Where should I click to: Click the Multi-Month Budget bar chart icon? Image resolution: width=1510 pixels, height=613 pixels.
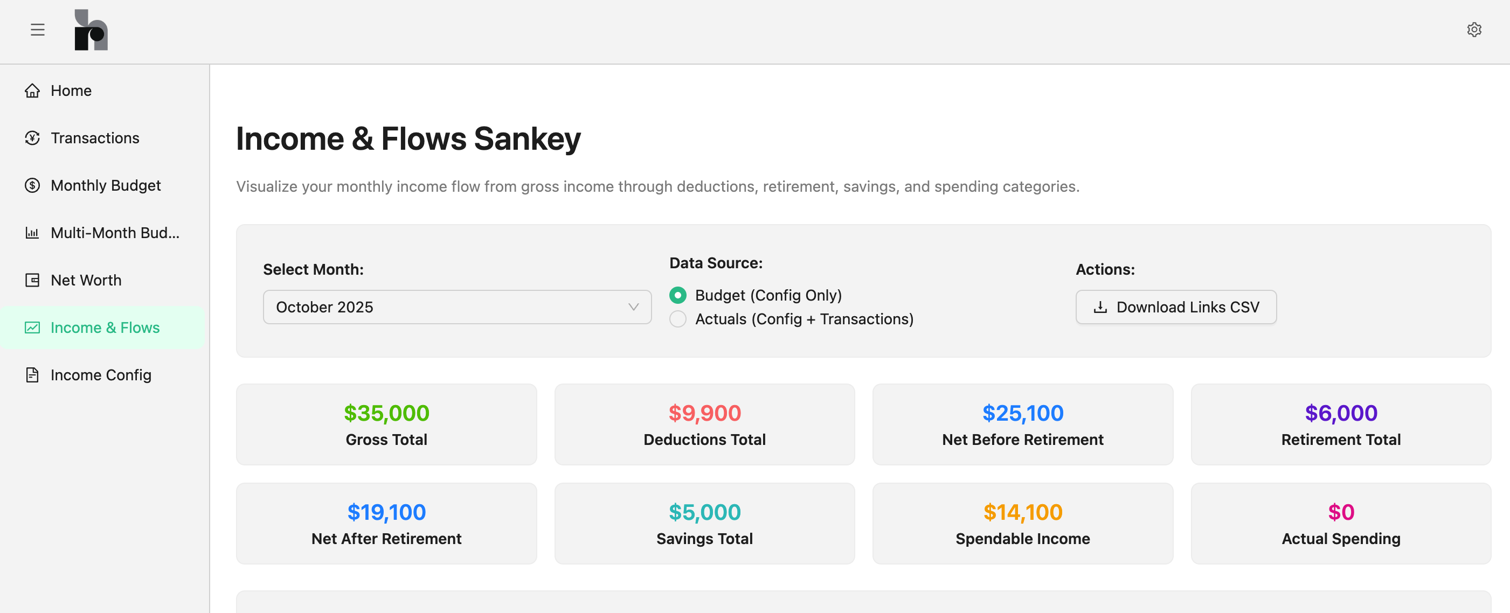[x=33, y=233]
